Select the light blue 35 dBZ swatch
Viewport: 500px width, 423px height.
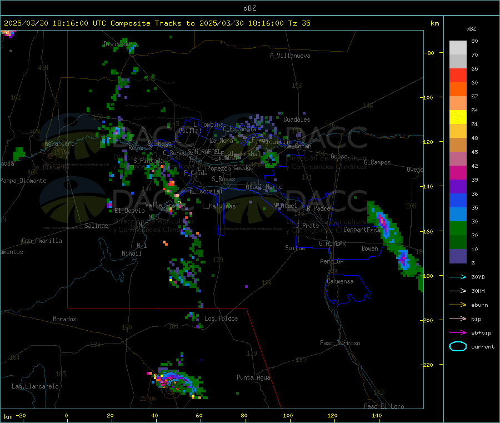(458, 215)
